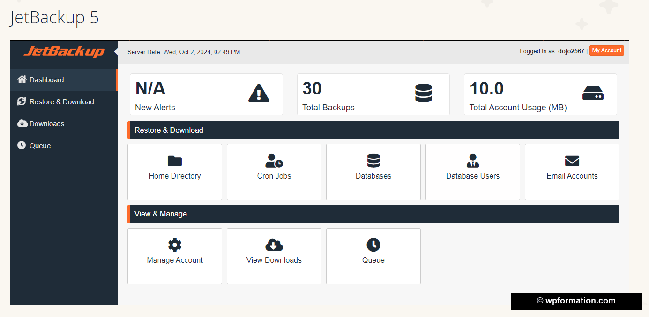Open Queue in the sidebar menu
The height and width of the screenshot is (317, 649).
(64, 145)
